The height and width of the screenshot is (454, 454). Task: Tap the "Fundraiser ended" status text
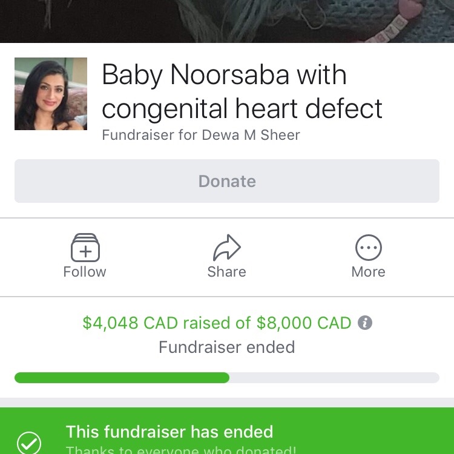(227, 347)
